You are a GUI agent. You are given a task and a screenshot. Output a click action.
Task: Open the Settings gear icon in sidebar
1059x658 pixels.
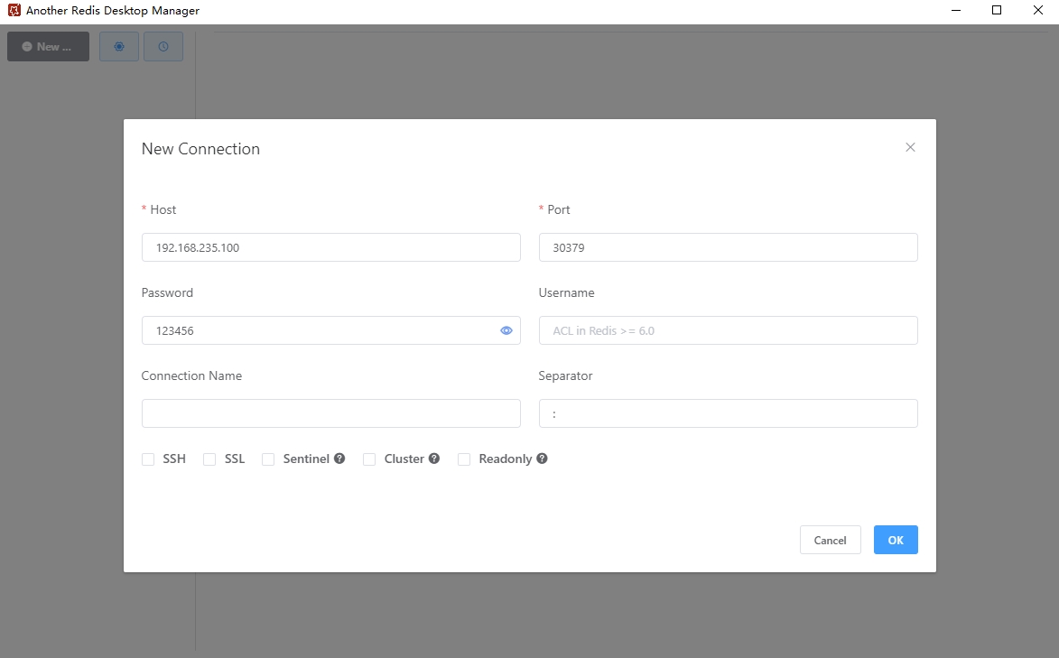pyautogui.click(x=119, y=47)
